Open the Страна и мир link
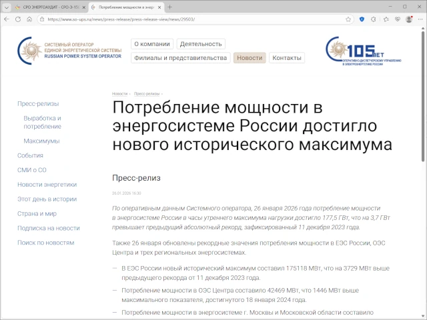Image resolution: width=427 pixels, height=320 pixels. pyautogui.click(x=37, y=213)
